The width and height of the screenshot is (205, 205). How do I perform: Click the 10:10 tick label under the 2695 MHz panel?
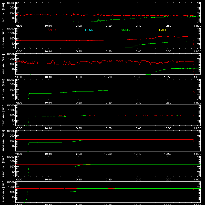tap(48, 128)
